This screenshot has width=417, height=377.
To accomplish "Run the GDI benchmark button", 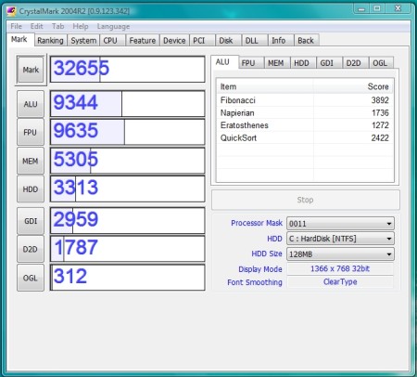I will pyautogui.click(x=31, y=221).
